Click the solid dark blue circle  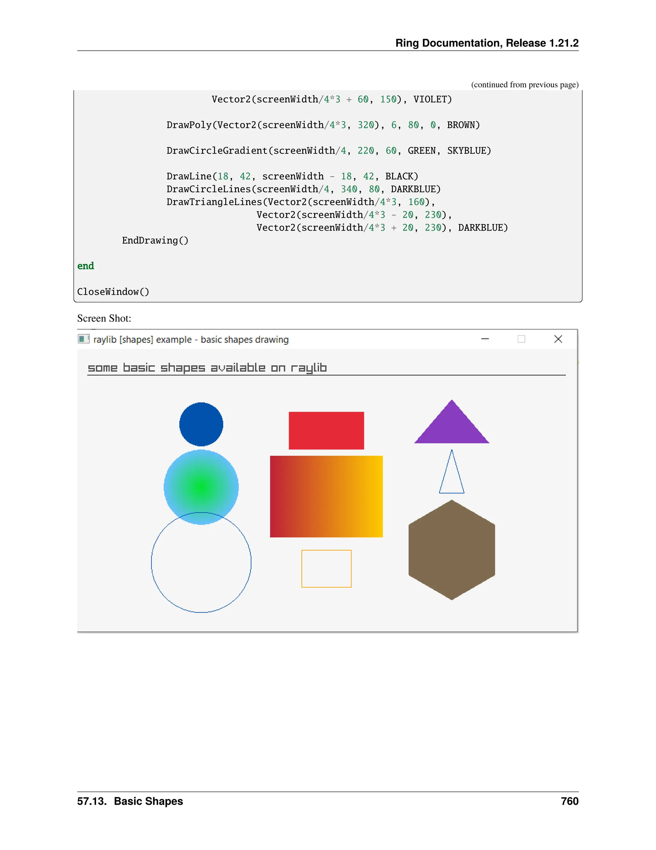(201, 424)
